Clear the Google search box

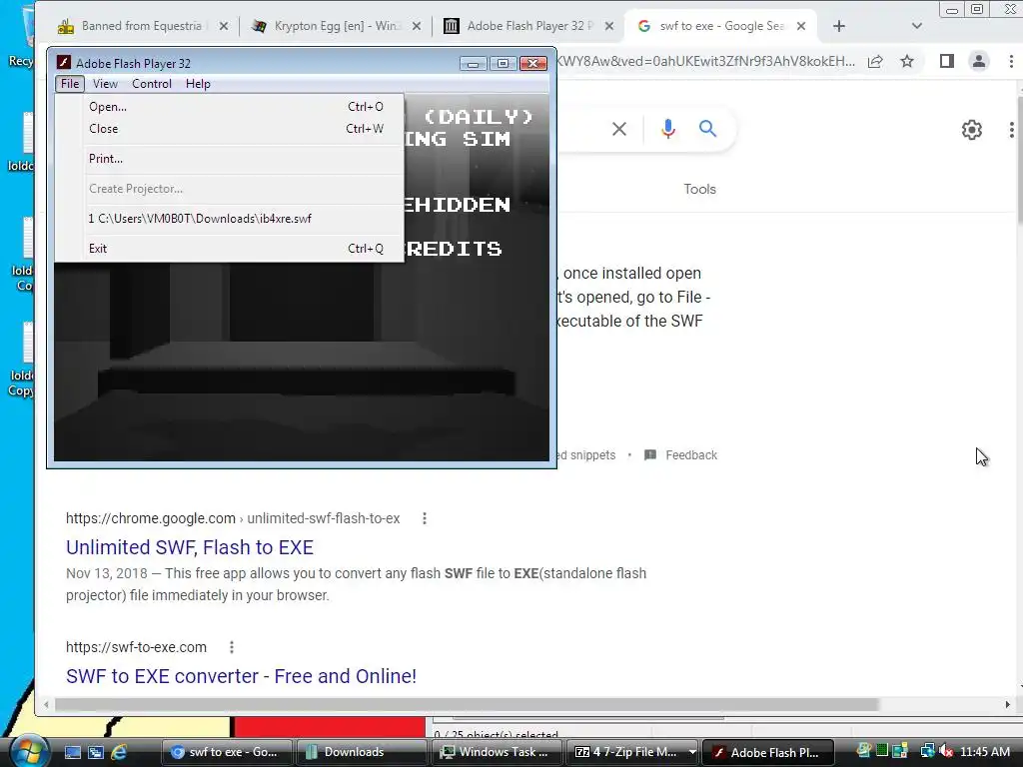coord(619,129)
